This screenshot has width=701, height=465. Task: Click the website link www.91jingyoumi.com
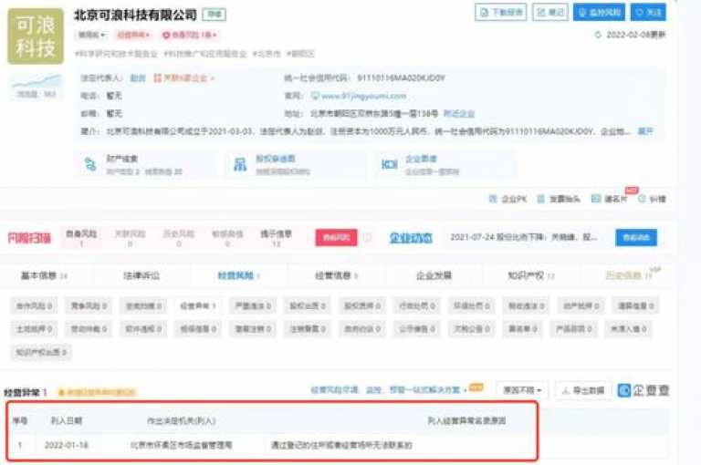pyautogui.click(x=363, y=96)
